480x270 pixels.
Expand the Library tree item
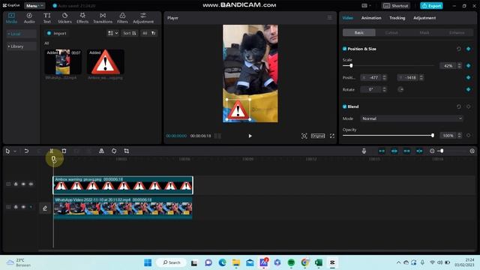click(x=8, y=46)
